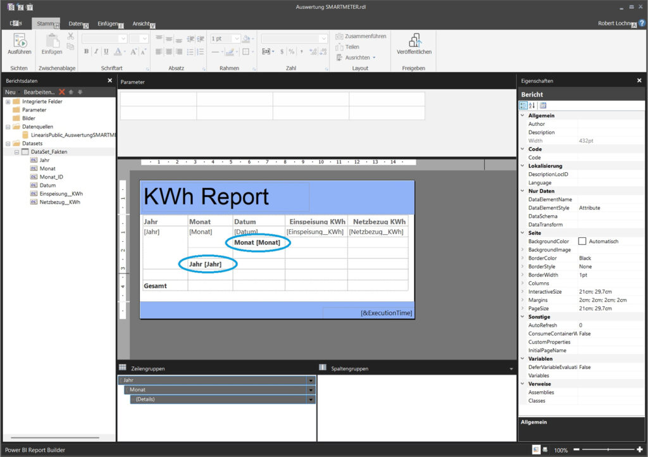
Task: Collapse the Allgemein properties section
Action: 522,116
